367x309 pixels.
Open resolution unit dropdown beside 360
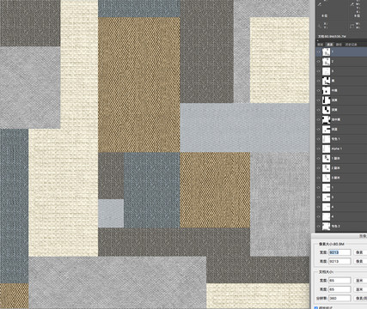(360, 298)
